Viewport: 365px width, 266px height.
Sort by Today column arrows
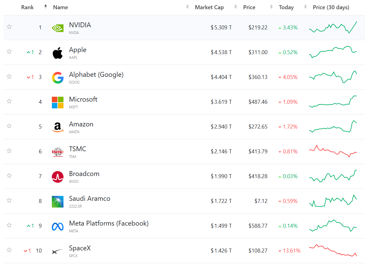click(x=305, y=7)
